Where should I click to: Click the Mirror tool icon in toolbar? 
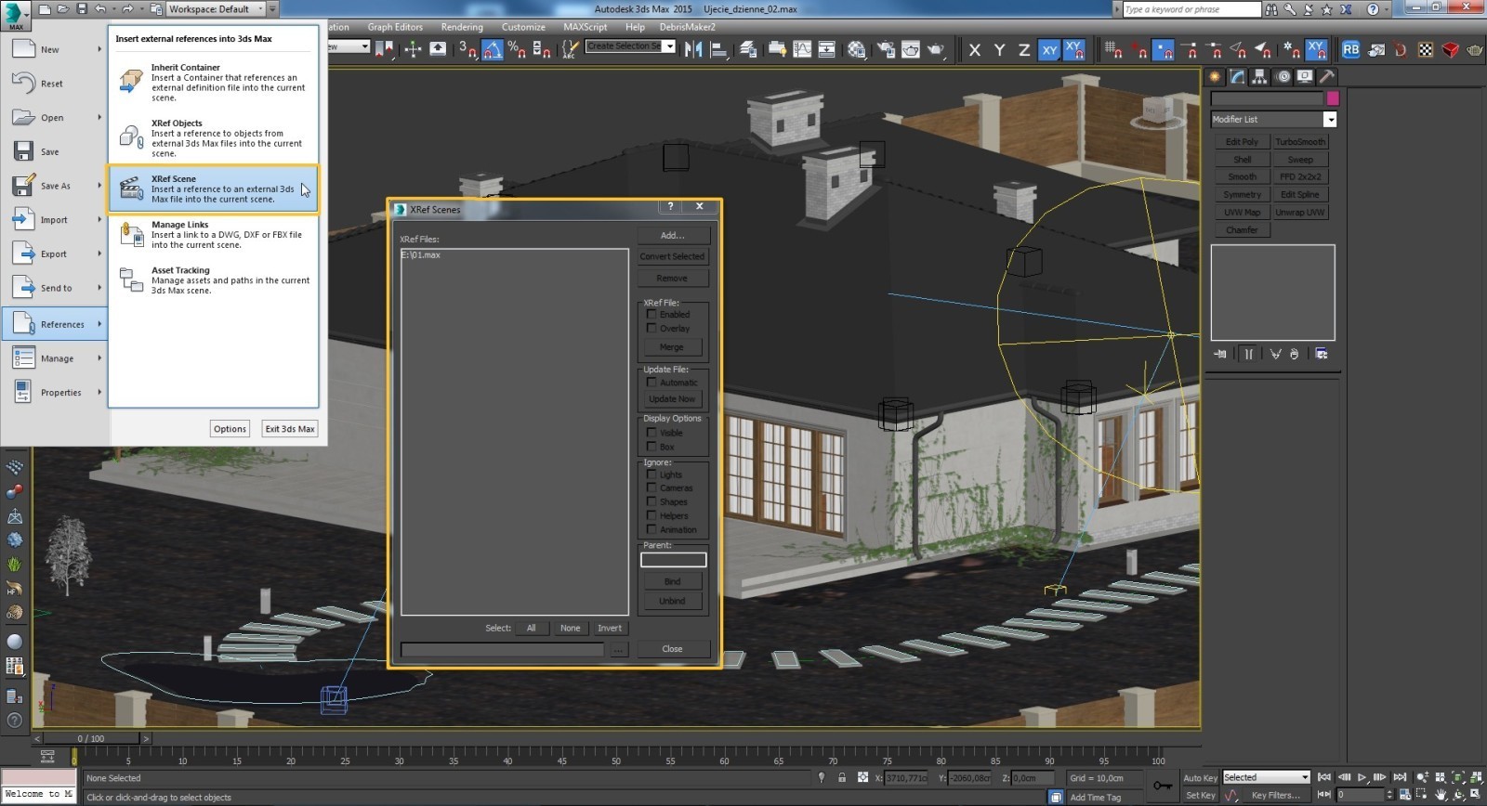click(693, 49)
